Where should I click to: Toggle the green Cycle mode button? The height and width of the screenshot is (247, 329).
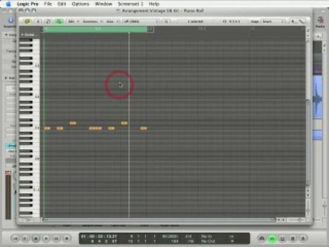coord(272,239)
